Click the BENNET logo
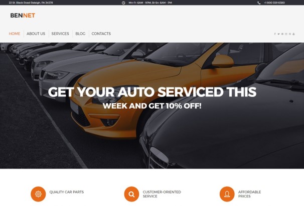Image resolution: width=304 pixels, height=206 pixels. [23, 16]
